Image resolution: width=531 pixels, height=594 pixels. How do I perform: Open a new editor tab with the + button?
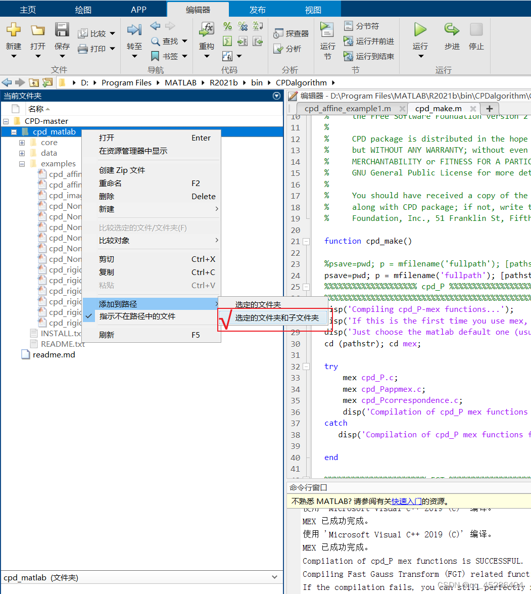[x=489, y=108]
